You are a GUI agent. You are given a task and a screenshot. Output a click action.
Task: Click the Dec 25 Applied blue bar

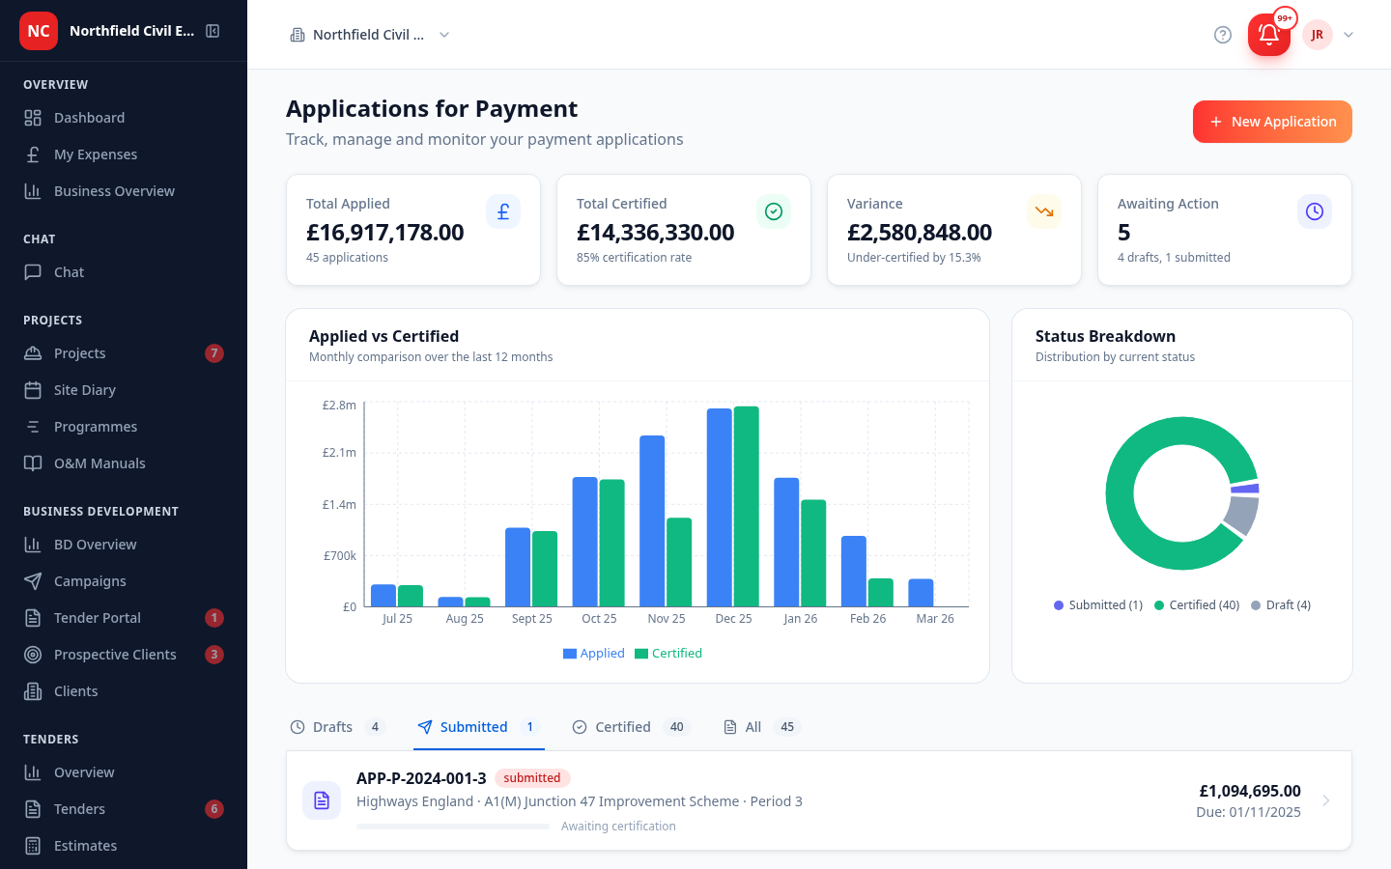click(x=720, y=508)
